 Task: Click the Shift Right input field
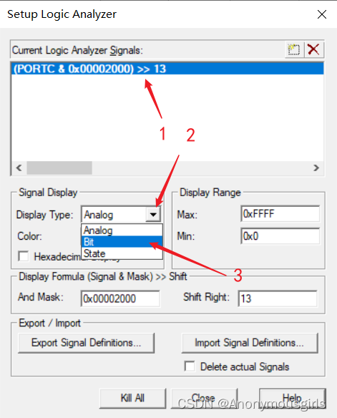pyautogui.click(x=278, y=298)
